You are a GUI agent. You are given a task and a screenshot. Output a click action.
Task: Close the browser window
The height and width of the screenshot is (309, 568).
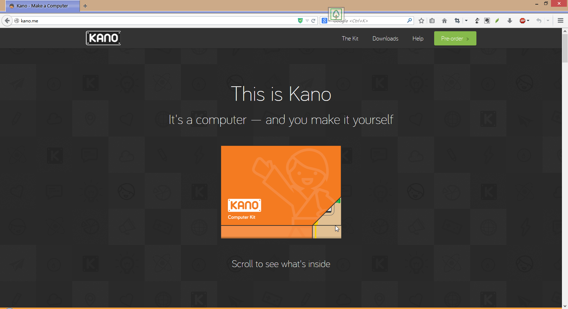559,4
